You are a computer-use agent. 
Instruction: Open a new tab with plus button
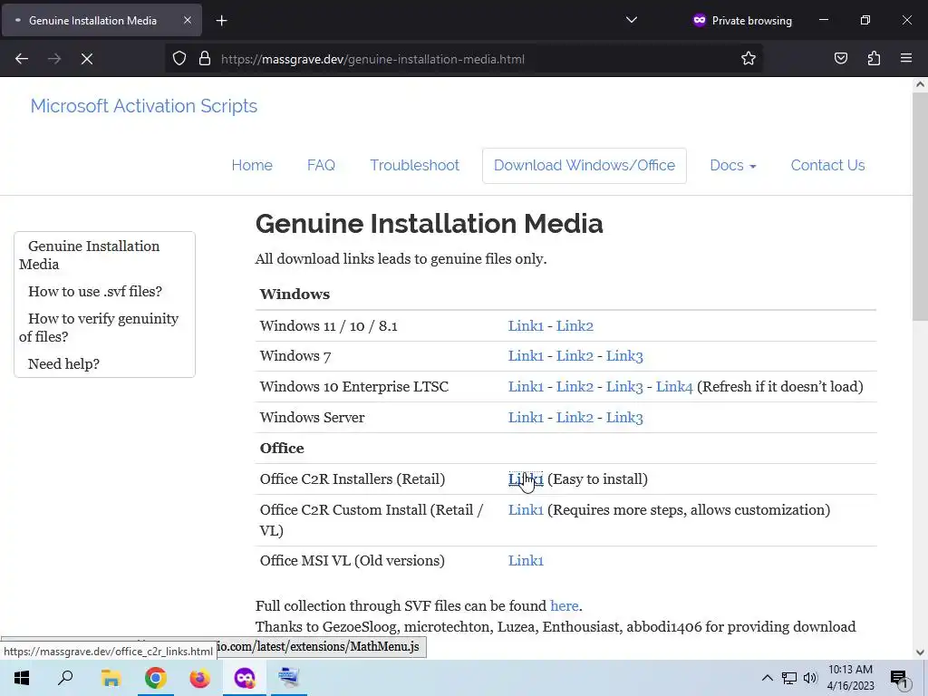pos(221,21)
